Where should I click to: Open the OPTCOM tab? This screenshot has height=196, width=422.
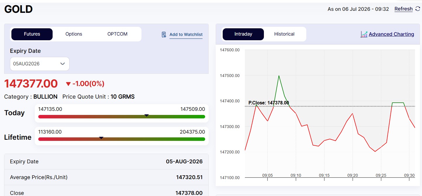point(117,34)
